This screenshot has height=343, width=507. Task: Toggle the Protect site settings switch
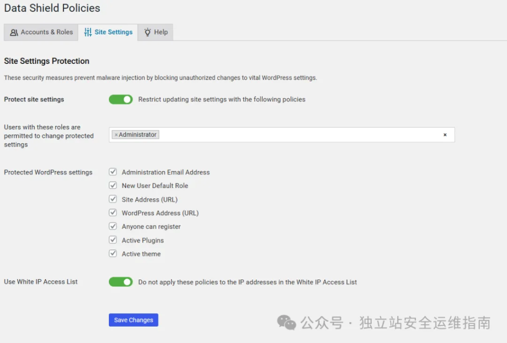pyautogui.click(x=121, y=99)
